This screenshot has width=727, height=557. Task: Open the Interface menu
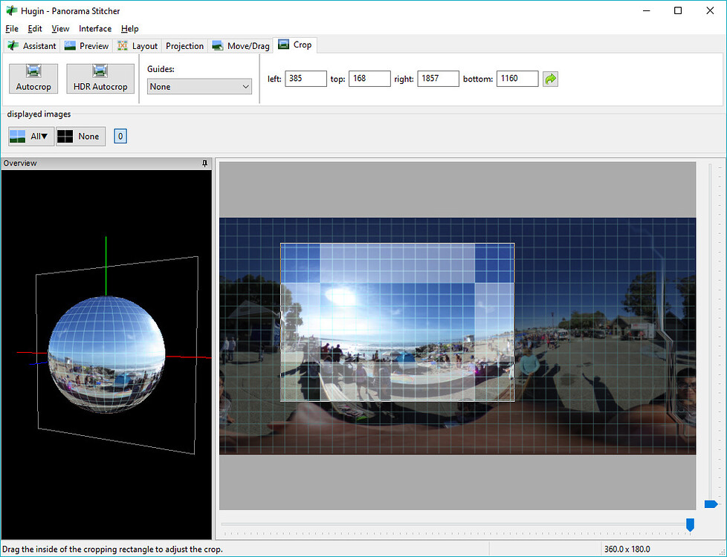click(x=95, y=28)
